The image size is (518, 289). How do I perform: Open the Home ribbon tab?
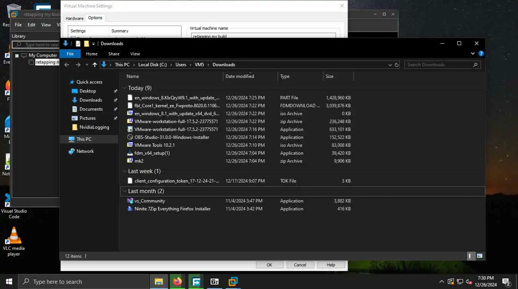pos(91,54)
